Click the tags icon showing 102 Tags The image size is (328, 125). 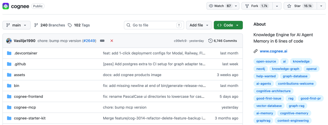[70, 25]
